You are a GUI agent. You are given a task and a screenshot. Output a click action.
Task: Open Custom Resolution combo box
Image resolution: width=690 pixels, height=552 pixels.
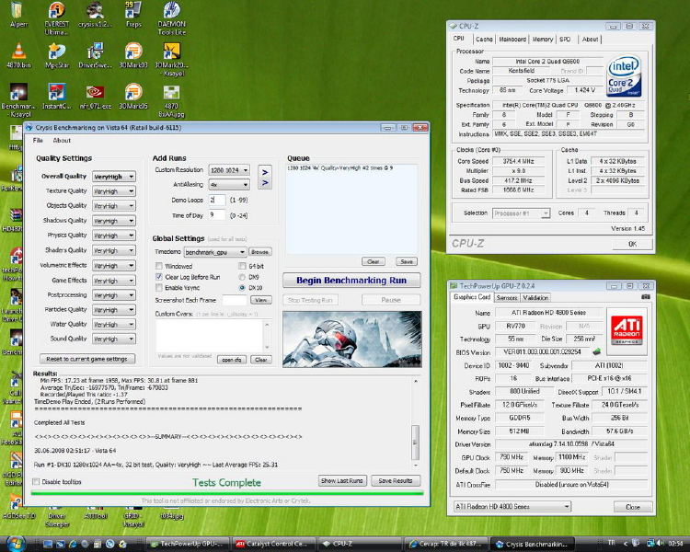pos(229,170)
